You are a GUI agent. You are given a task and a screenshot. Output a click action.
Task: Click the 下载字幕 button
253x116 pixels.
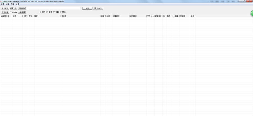click(x=5, y=12)
